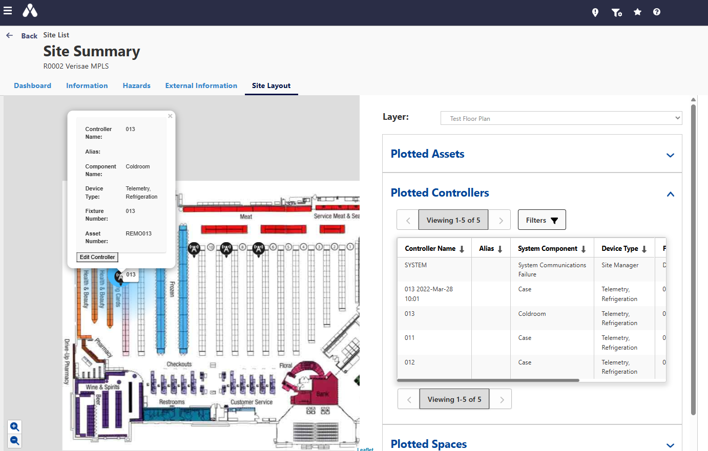The height and width of the screenshot is (451, 708).
Task: Open the Layer dropdown Test Floor Plan
Action: point(561,118)
